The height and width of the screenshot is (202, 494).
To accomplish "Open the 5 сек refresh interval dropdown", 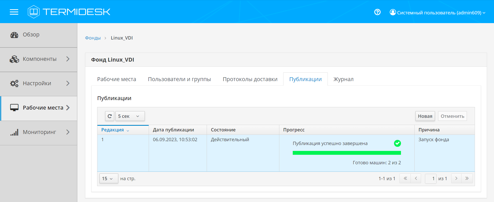I will coord(130,116).
